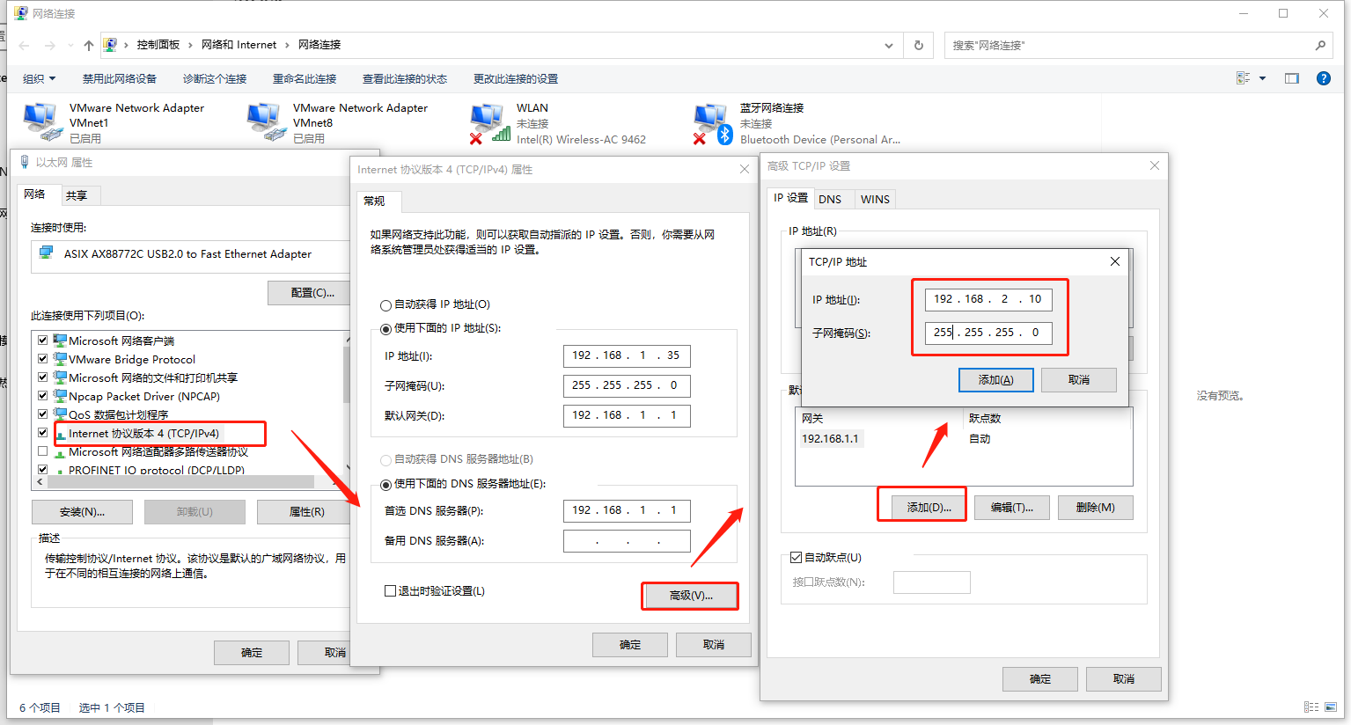Click the 备用 DNS 服务器 input field
Viewport: 1351px width, 725px height.
(627, 541)
